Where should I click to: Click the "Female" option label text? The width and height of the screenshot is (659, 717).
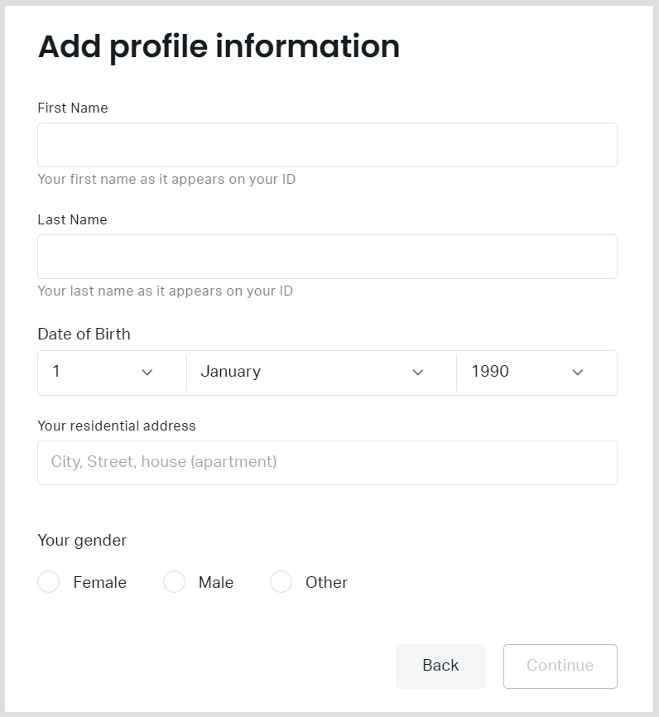tap(99, 582)
